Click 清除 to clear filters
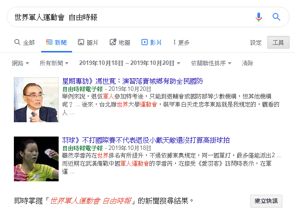Image resolution: width=295 pixels, height=214 pixels. (x=248, y=63)
